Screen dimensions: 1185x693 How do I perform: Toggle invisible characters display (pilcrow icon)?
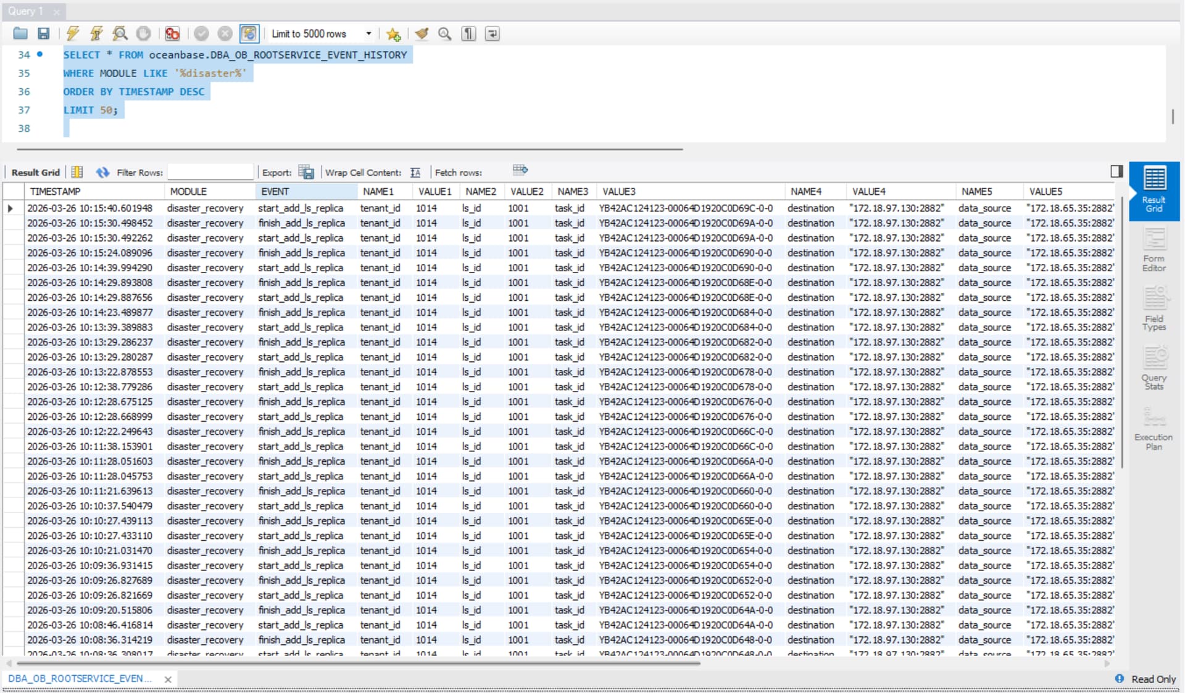[468, 34]
